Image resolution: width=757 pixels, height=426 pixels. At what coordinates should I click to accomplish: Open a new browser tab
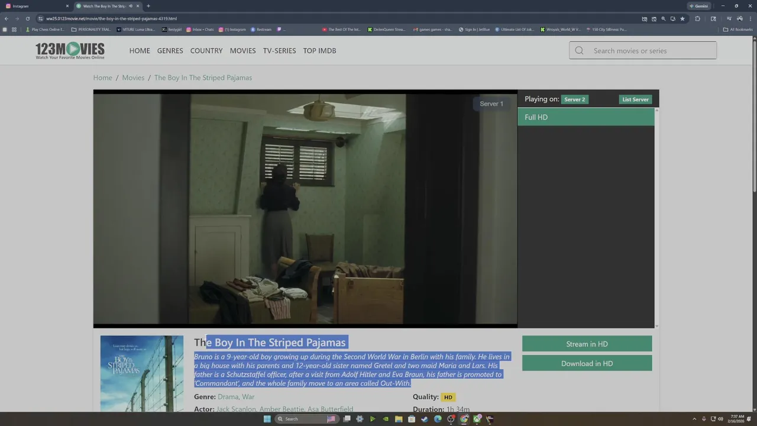pyautogui.click(x=148, y=6)
